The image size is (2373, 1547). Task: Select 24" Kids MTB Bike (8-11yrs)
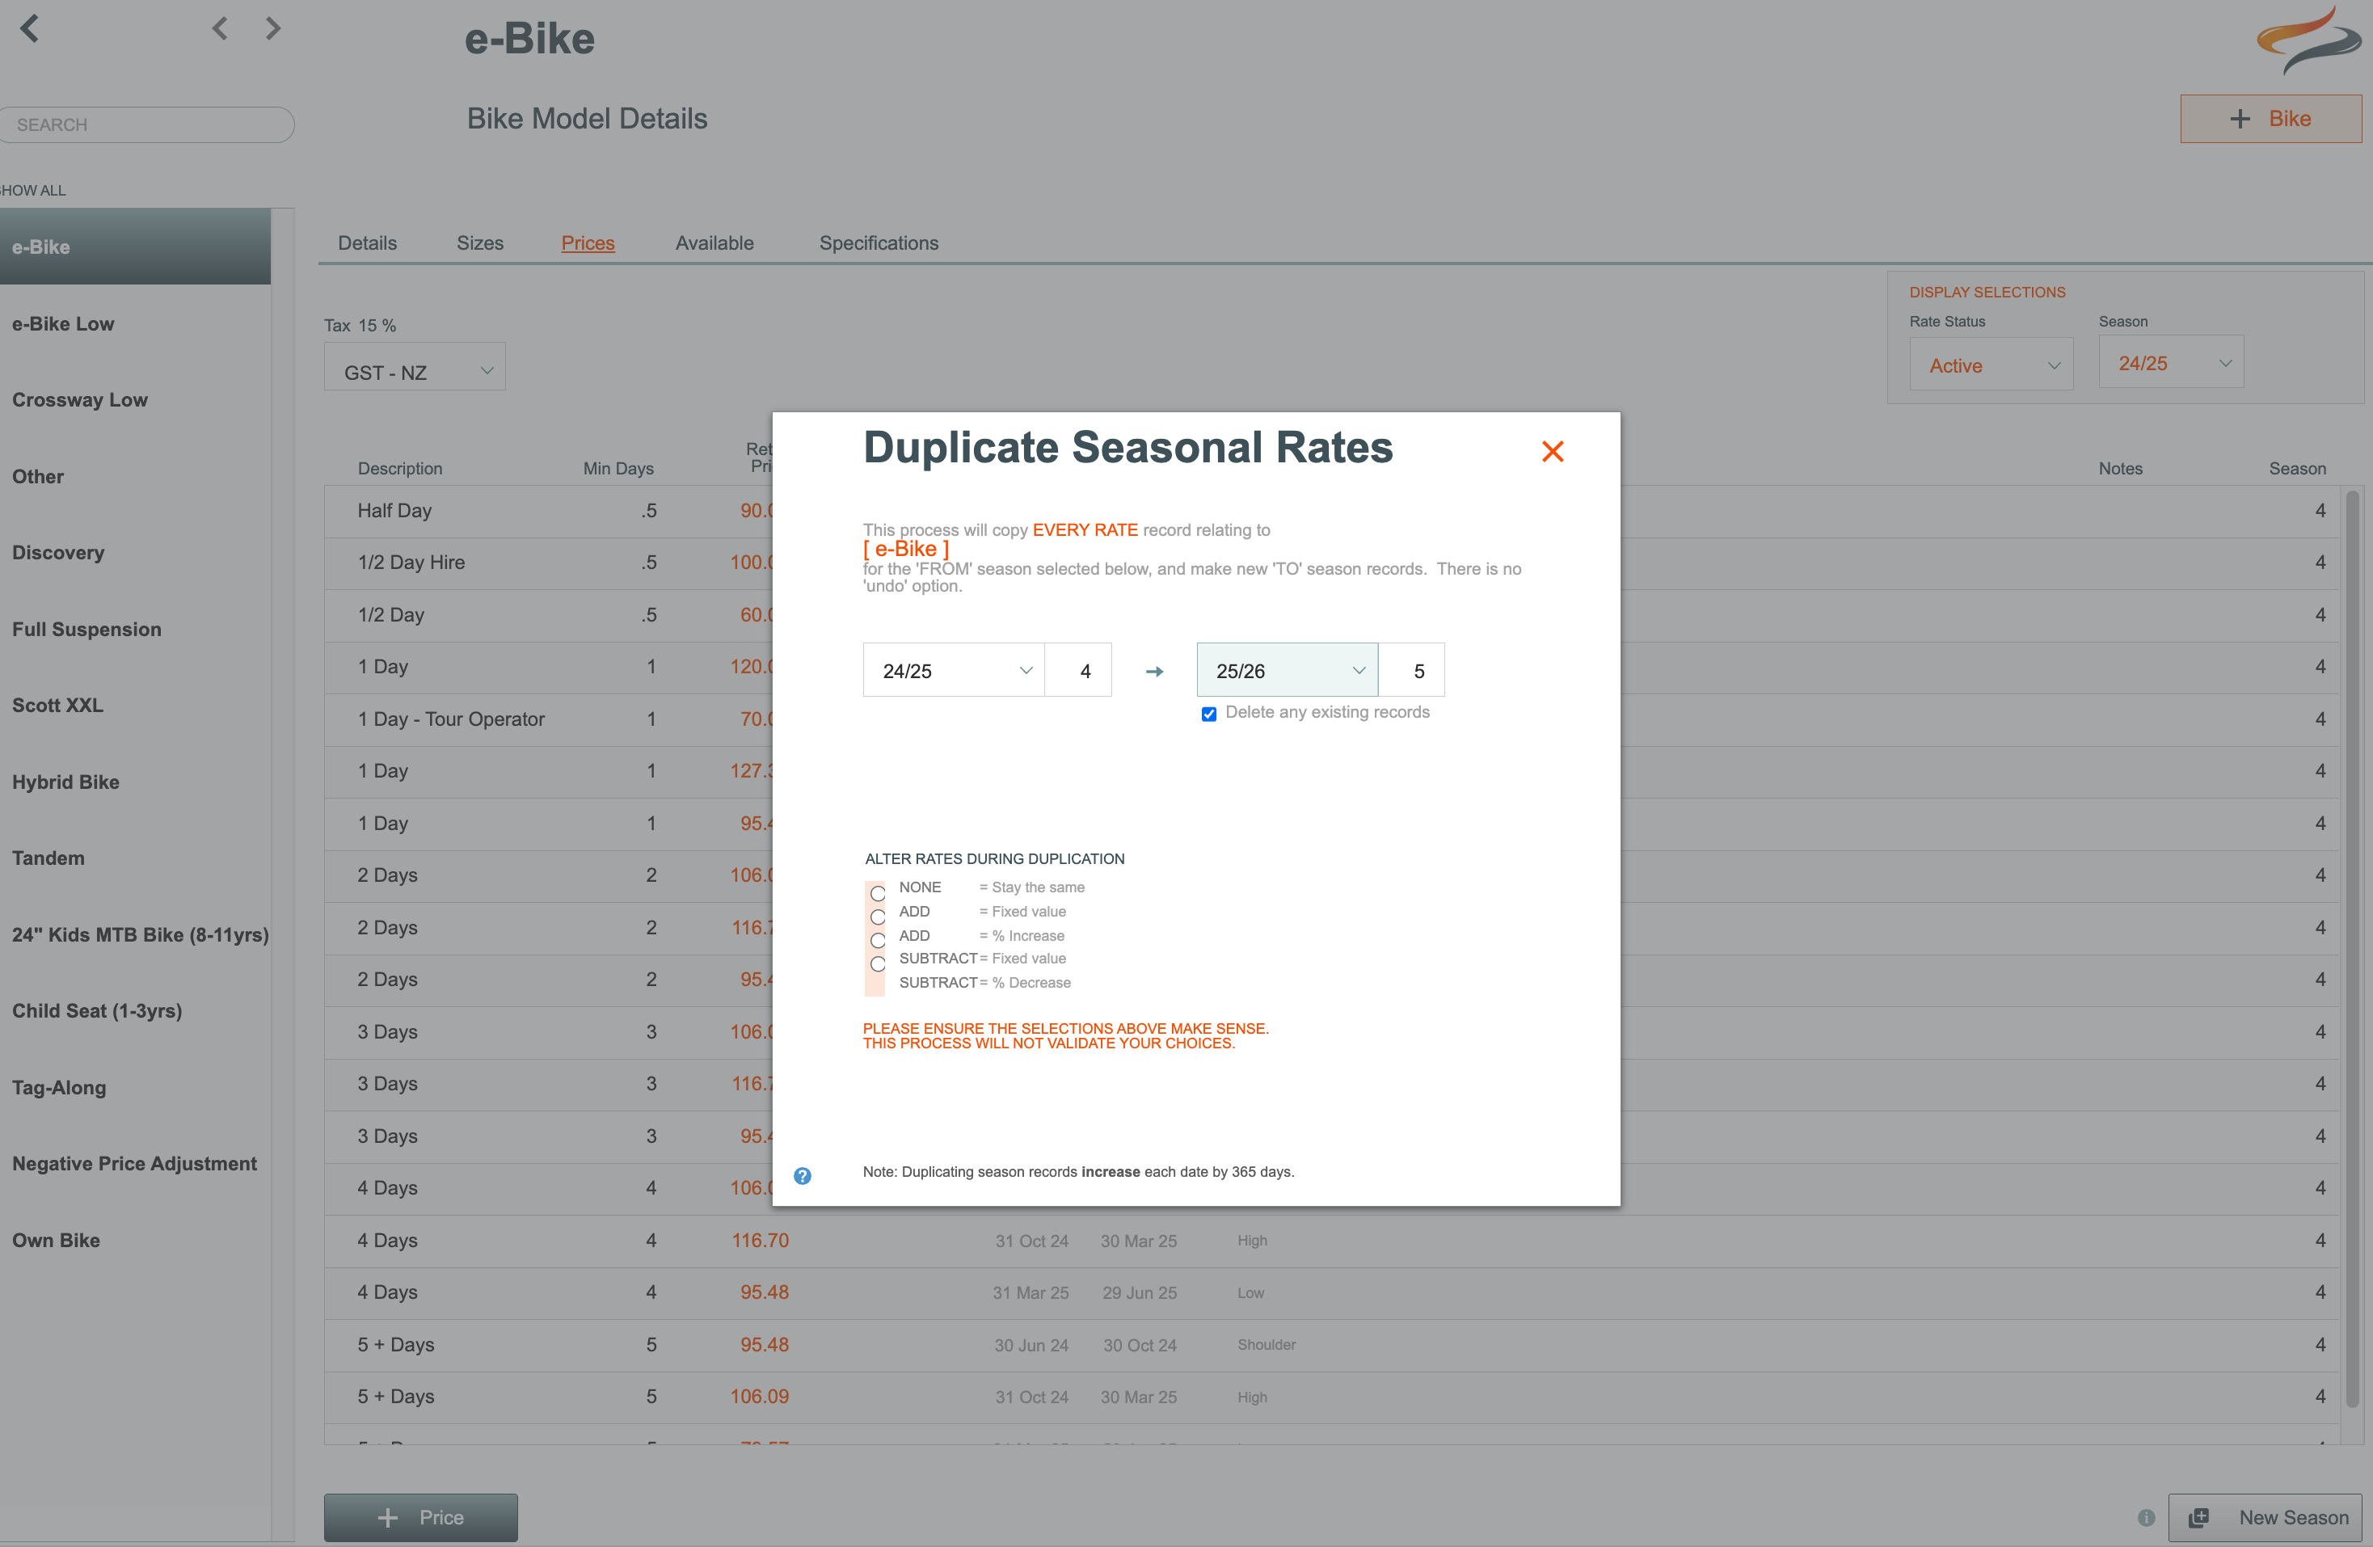tap(135, 934)
